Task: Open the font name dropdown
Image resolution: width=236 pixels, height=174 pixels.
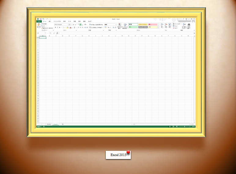Action: coord(68,25)
